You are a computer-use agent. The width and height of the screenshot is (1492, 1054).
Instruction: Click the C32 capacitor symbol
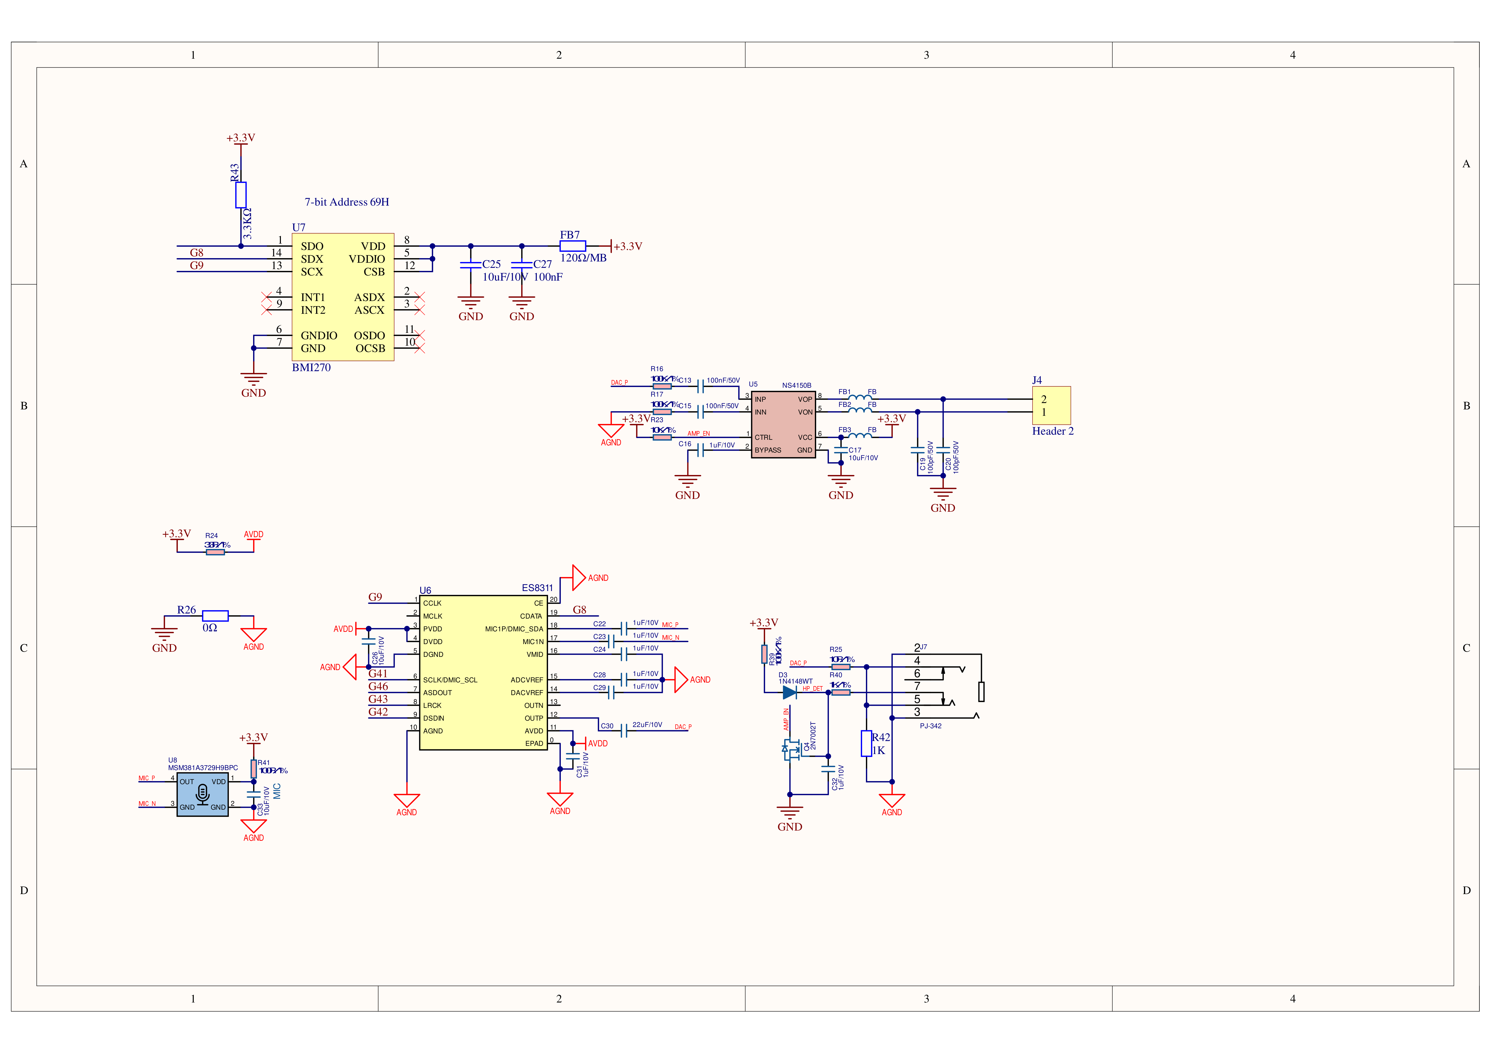tap(828, 769)
